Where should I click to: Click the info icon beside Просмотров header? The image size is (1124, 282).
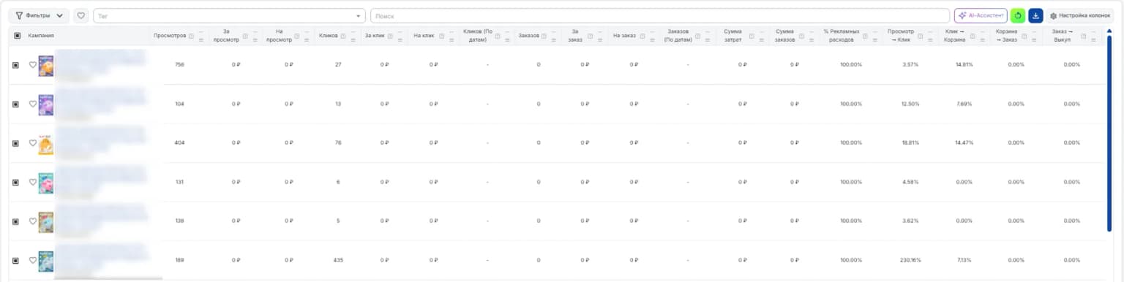(x=191, y=36)
